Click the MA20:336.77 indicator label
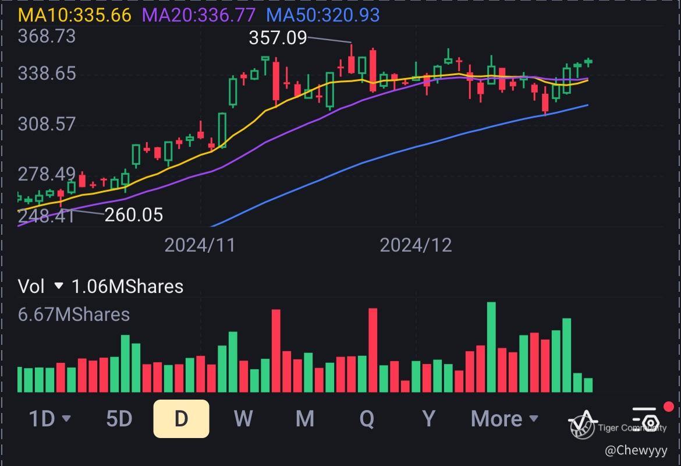The height and width of the screenshot is (466, 681). [x=199, y=15]
